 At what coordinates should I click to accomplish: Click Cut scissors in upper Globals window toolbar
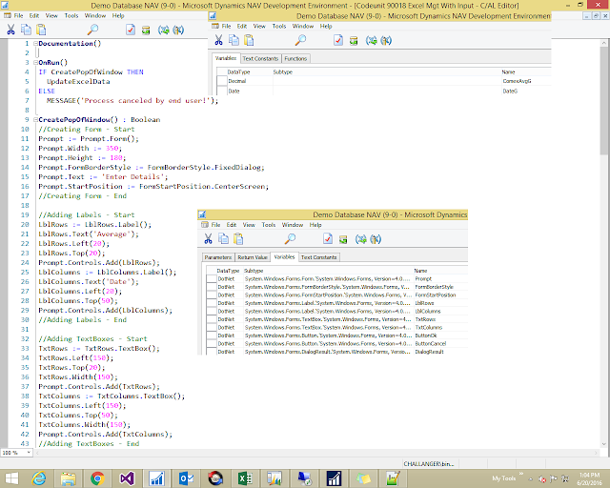[x=218, y=40]
